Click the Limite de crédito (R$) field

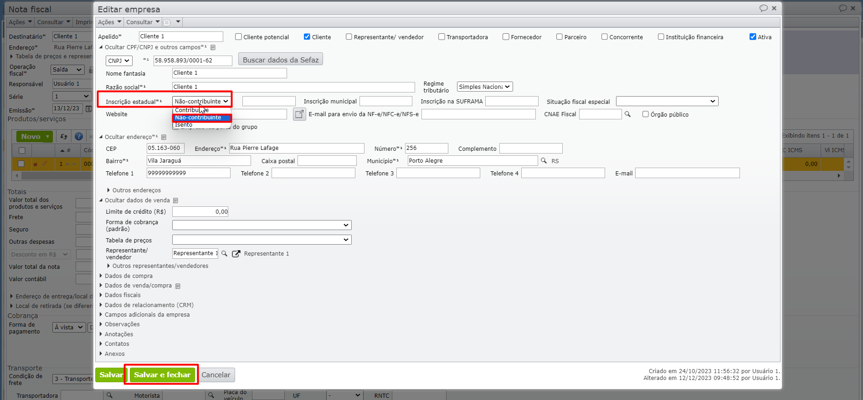tap(200, 211)
